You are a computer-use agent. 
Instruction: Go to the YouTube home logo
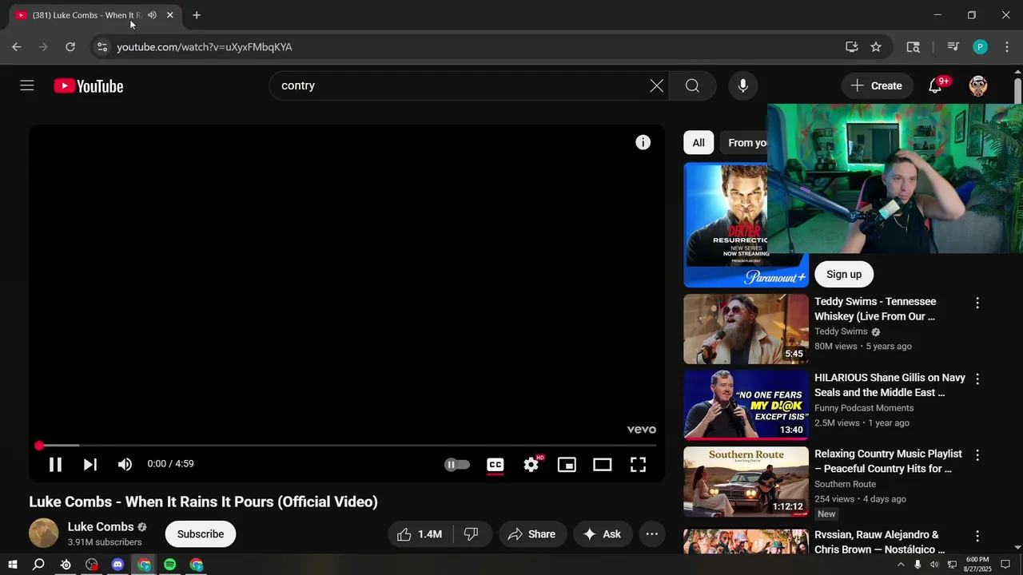(x=89, y=86)
